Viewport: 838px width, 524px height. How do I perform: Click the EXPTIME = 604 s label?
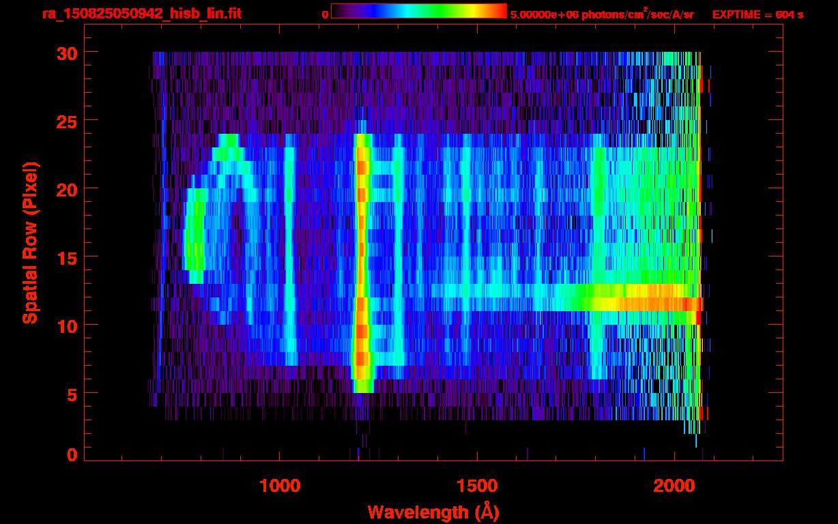coord(757,14)
